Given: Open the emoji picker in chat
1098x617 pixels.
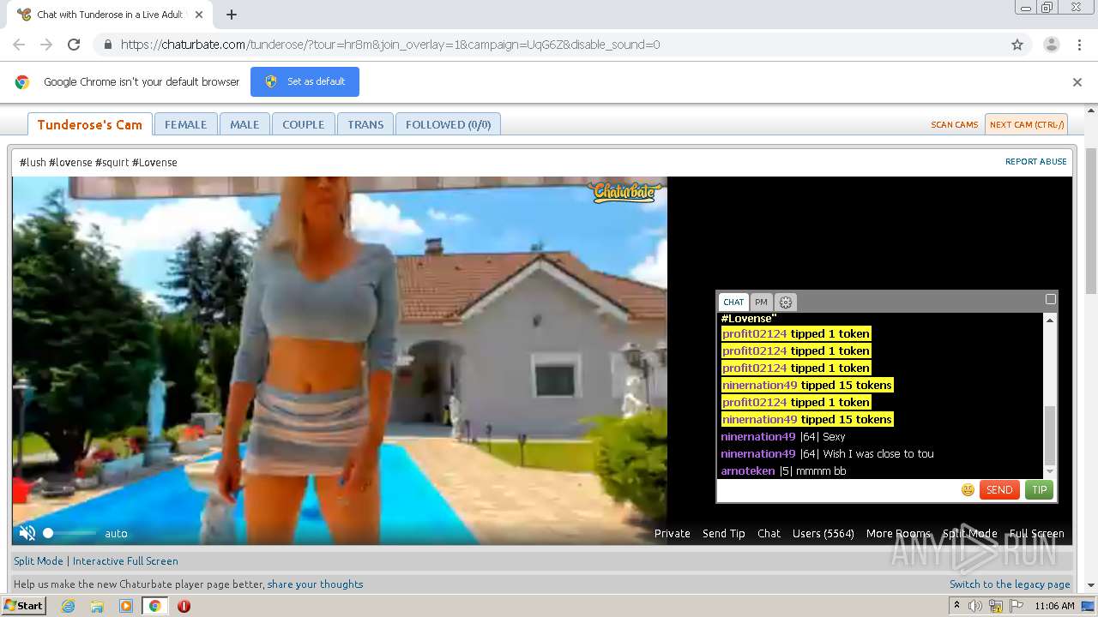Looking at the screenshot, I should (968, 490).
